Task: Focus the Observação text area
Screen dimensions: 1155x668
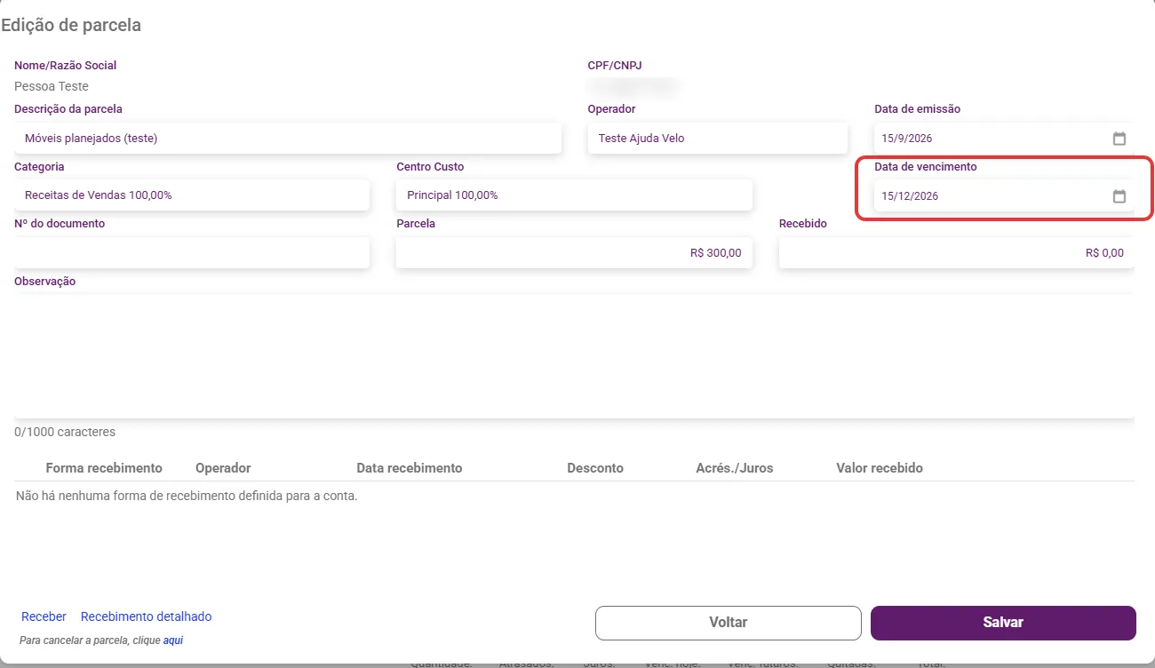Action: [x=574, y=355]
